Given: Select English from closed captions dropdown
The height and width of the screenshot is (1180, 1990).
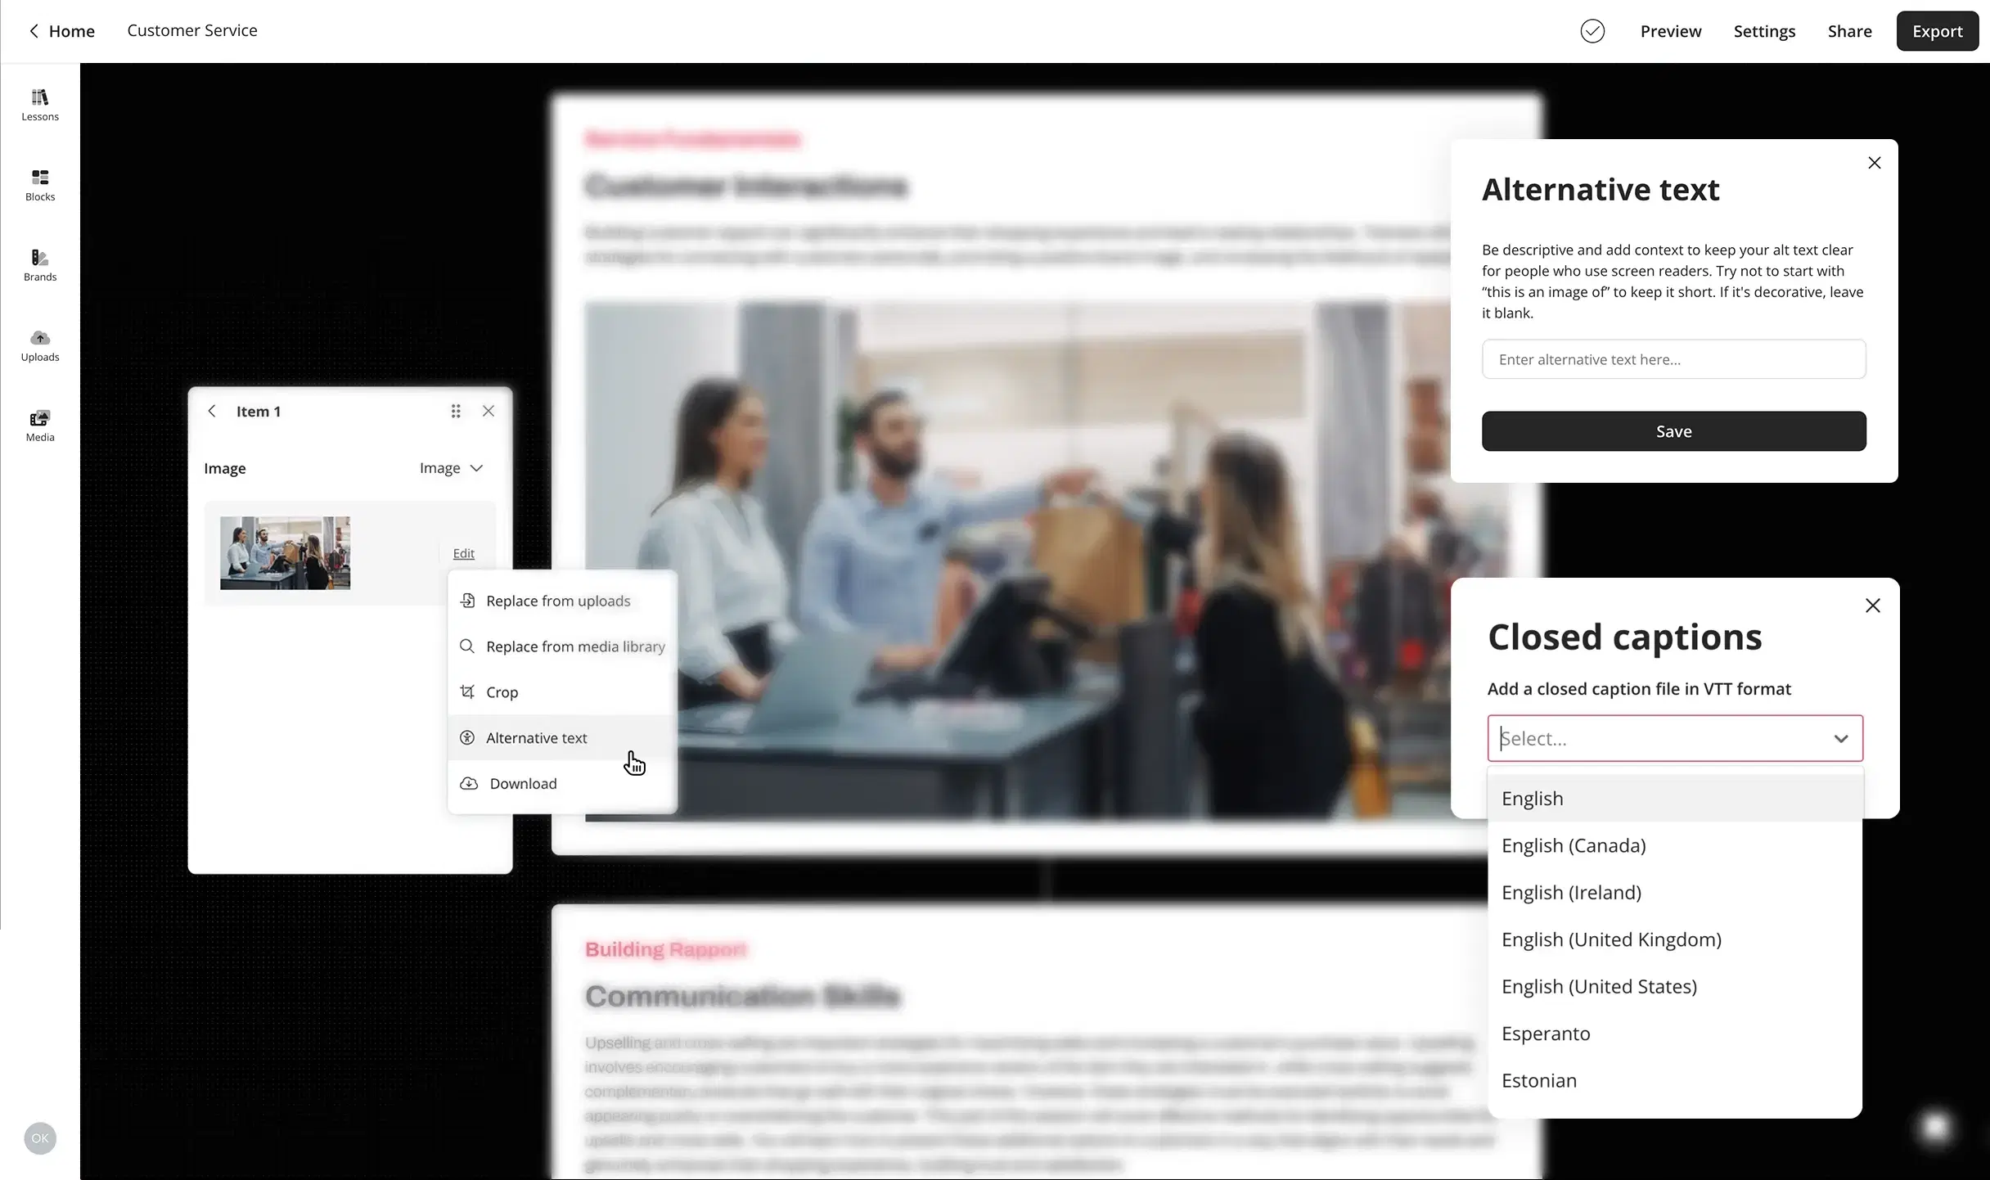Looking at the screenshot, I should (x=1532, y=798).
